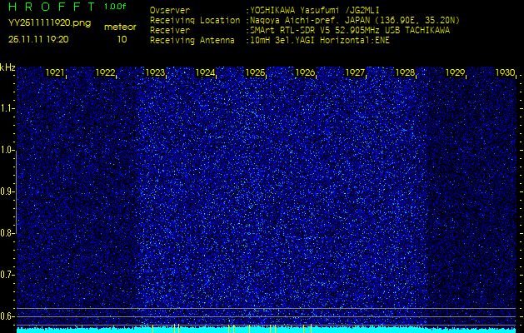This screenshot has width=524, height=333.
Task: Select the file name YY2511111920.png
Action: click(x=49, y=23)
